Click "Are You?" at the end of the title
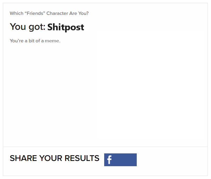The height and width of the screenshot is (179, 211). pos(79,13)
